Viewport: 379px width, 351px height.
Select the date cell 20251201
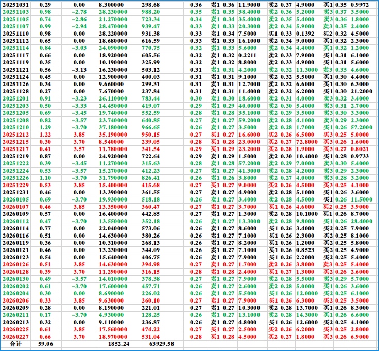click(15, 98)
